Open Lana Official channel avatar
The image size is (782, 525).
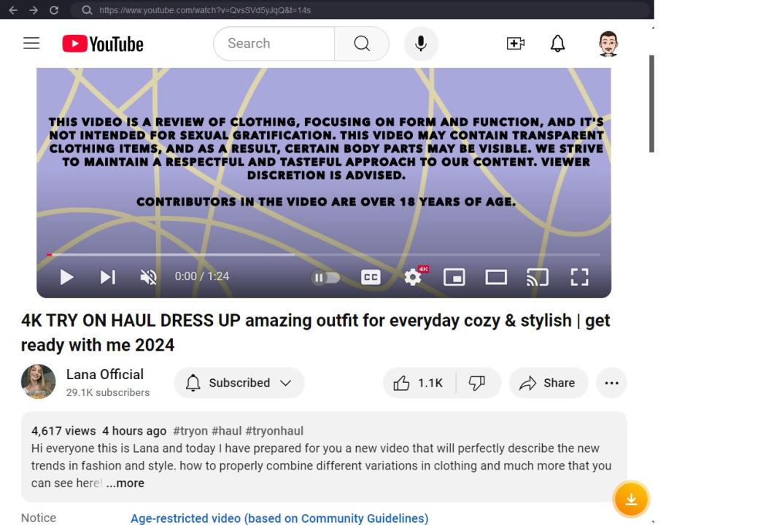click(x=39, y=382)
